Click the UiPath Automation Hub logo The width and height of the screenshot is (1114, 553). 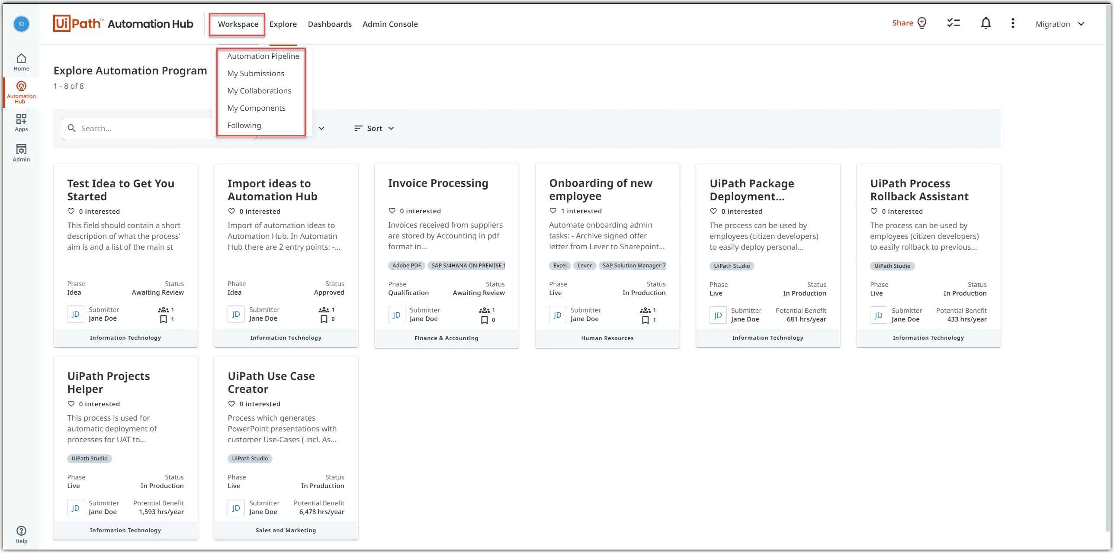(x=123, y=24)
